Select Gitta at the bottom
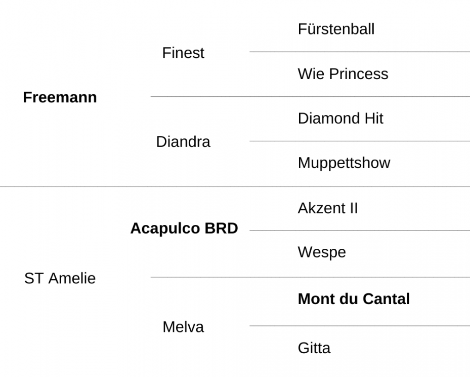470x377 pixels. (x=314, y=348)
